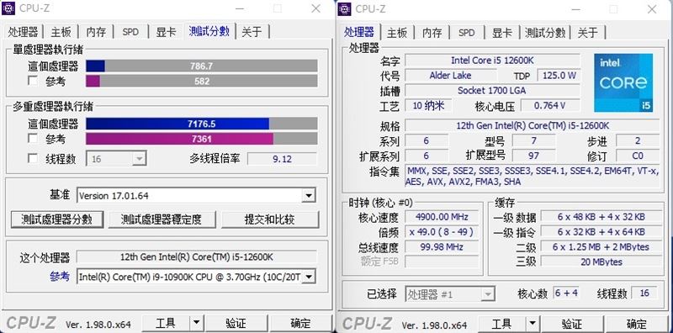Screen dimensions: 673x333
Task: Click the Intel Core i5 logo badge
Action: 623,82
